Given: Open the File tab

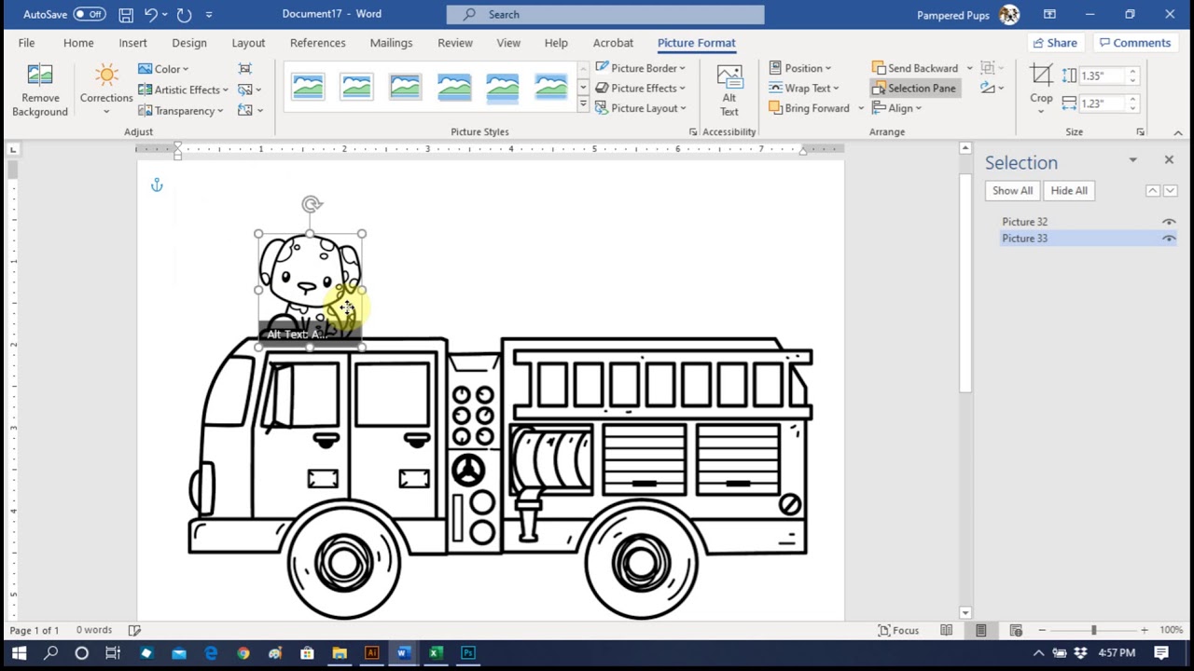Looking at the screenshot, I should coord(26,43).
